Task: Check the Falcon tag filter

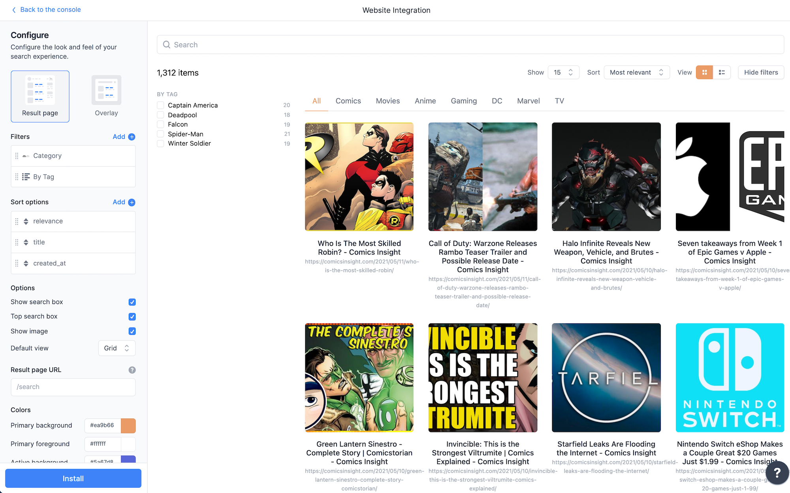Action: 160,125
